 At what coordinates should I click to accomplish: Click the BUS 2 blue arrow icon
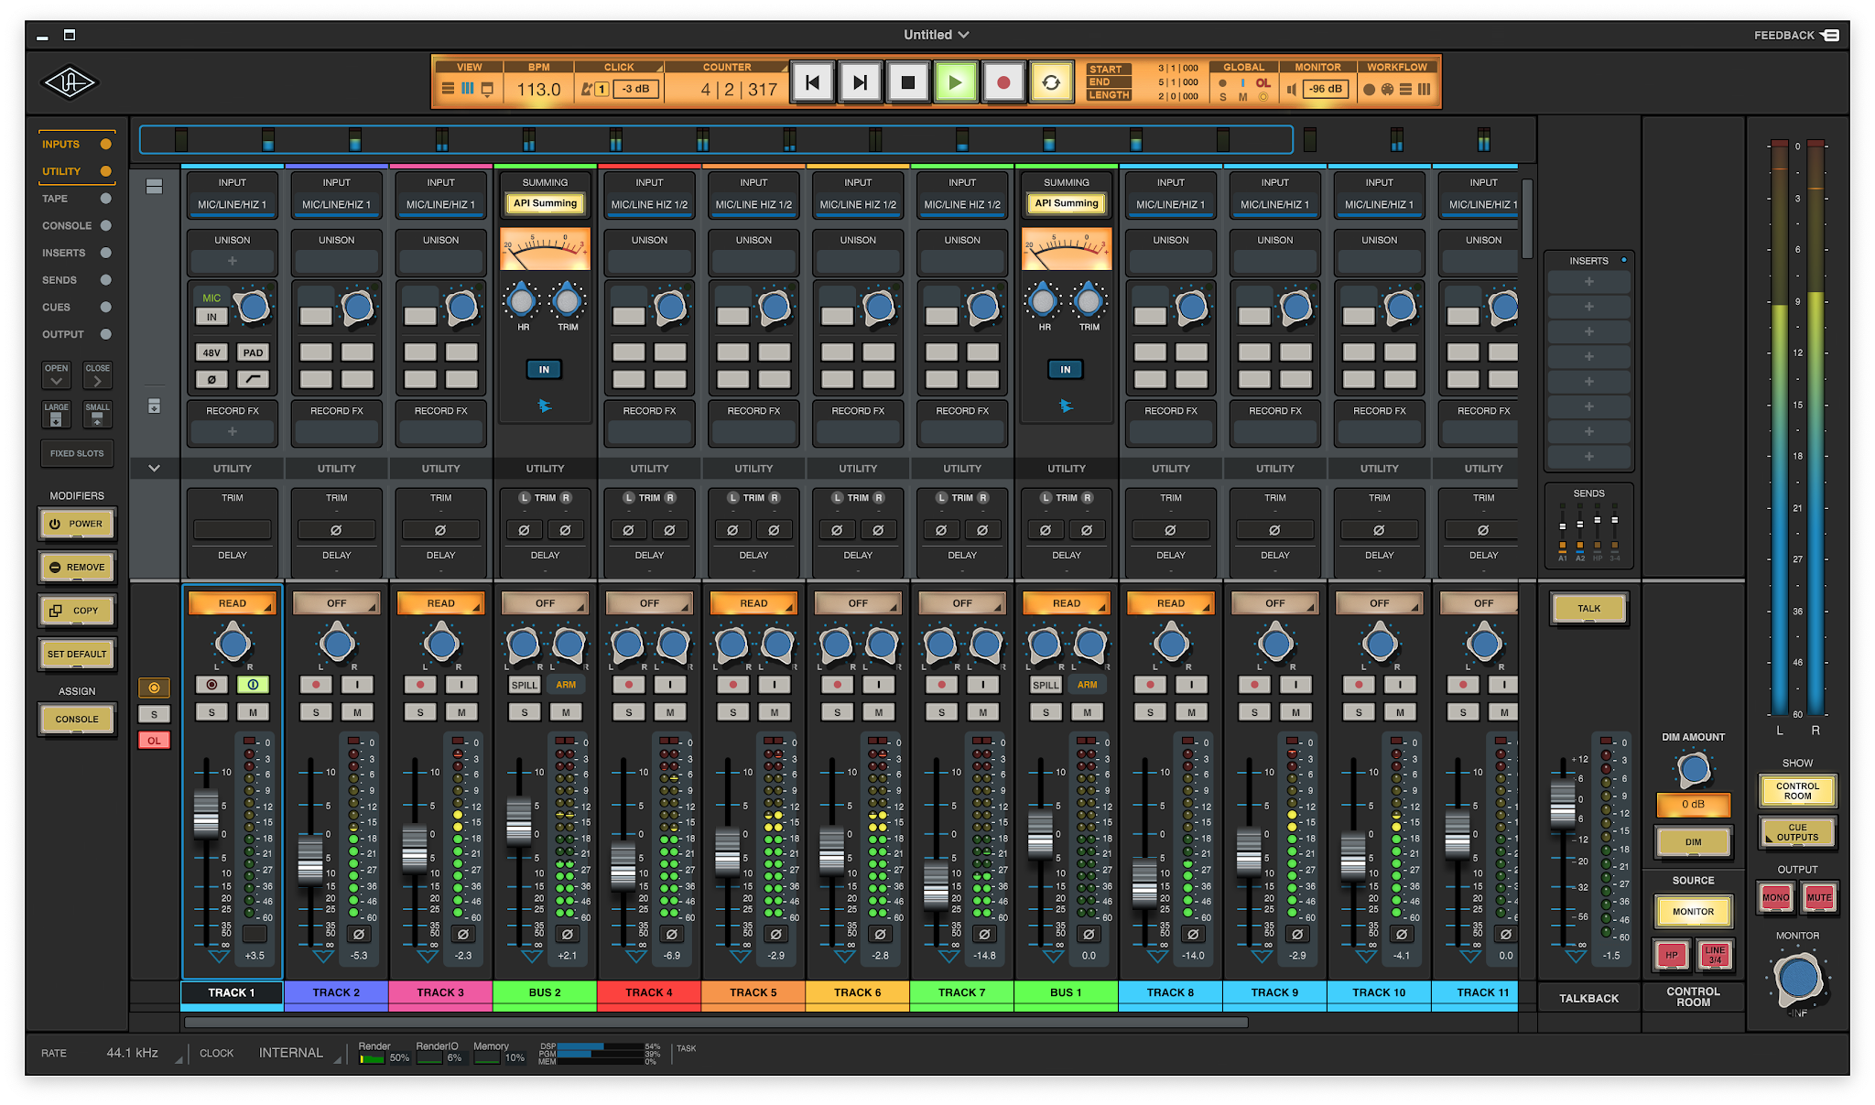(545, 406)
